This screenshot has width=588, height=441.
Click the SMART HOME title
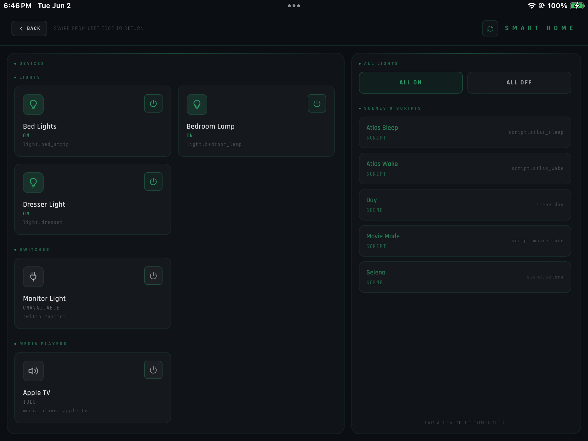[x=539, y=28]
